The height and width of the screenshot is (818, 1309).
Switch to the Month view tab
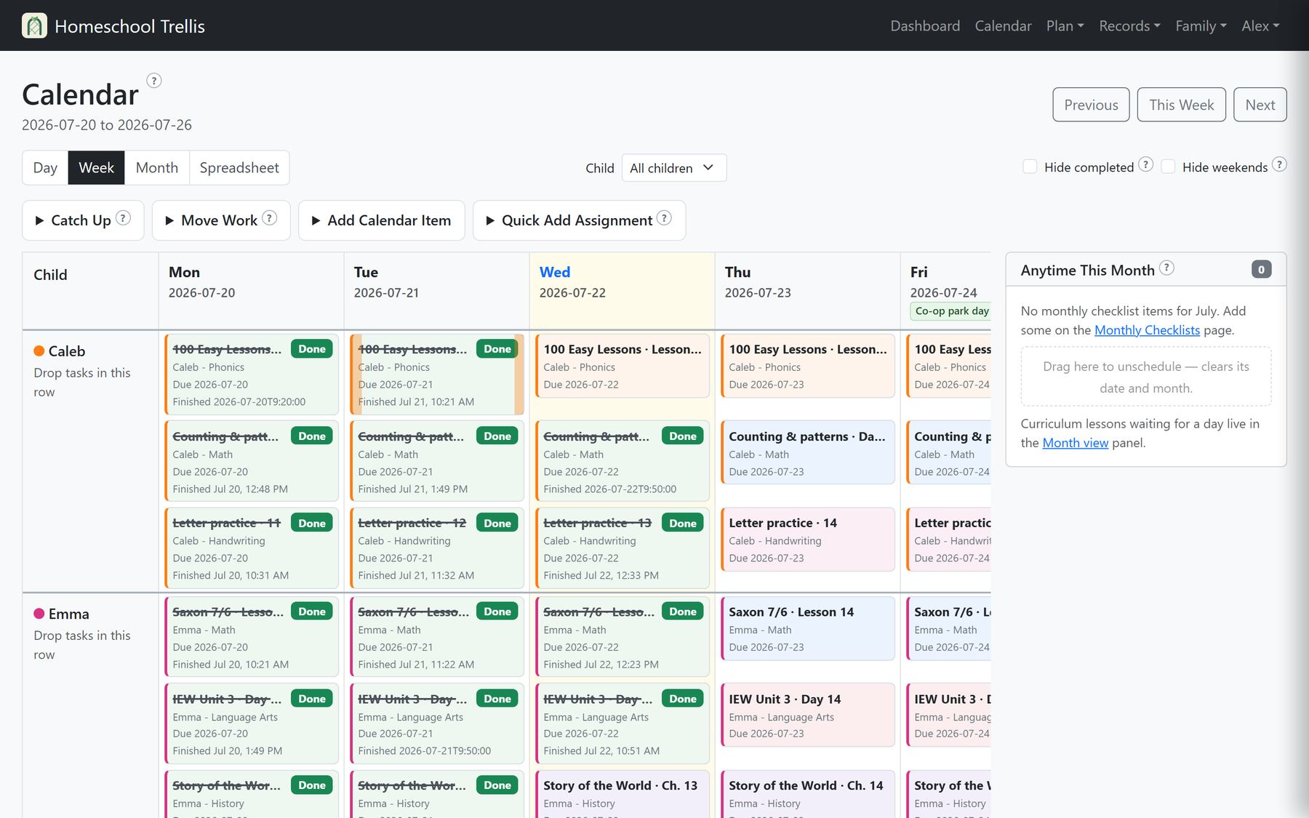pyautogui.click(x=157, y=168)
